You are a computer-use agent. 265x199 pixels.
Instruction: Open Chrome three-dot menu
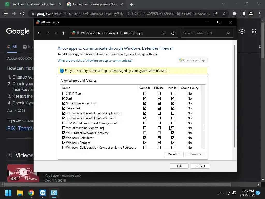(259, 13)
